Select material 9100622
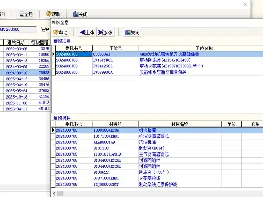Viewport: 263px width, 197px height. 101,172
